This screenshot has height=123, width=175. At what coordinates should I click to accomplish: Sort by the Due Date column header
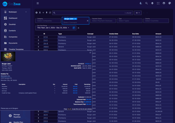pos(136,34)
